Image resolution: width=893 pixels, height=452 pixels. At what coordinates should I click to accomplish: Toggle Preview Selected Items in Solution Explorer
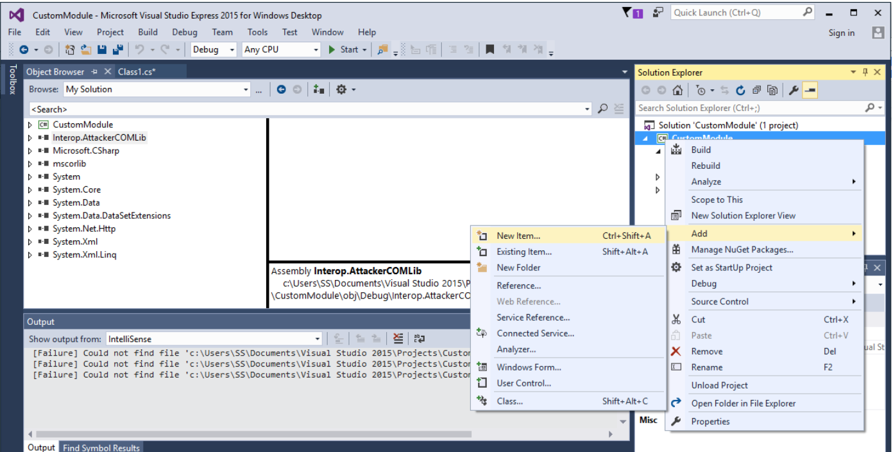click(810, 91)
